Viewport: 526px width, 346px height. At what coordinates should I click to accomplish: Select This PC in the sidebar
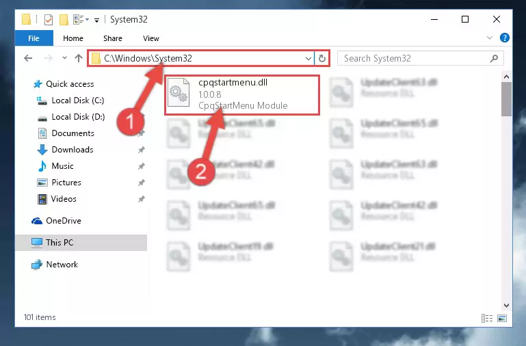tap(81, 242)
